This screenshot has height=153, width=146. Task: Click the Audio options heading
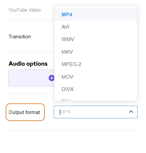click(x=28, y=64)
